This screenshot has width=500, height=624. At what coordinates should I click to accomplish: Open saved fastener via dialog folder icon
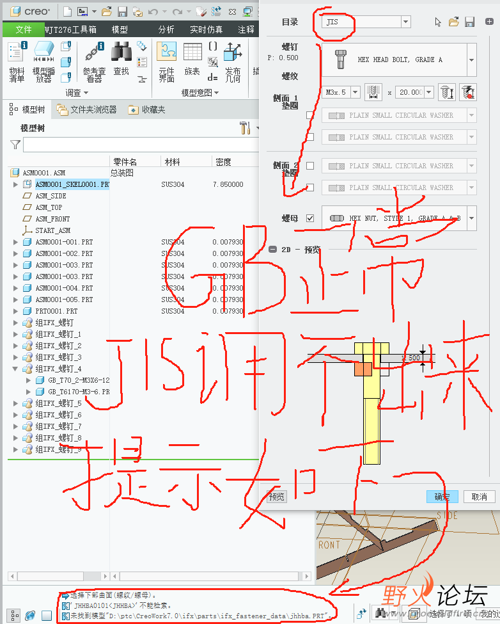pos(454,22)
